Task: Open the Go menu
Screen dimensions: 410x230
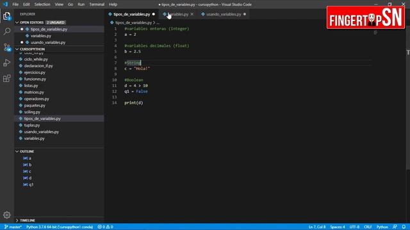Action: pyautogui.click(x=70, y=4)
